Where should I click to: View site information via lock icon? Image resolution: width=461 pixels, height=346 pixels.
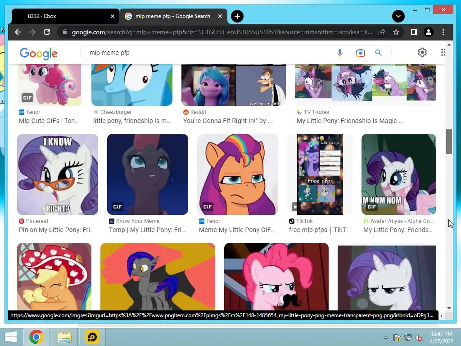(x=65, y=32)
